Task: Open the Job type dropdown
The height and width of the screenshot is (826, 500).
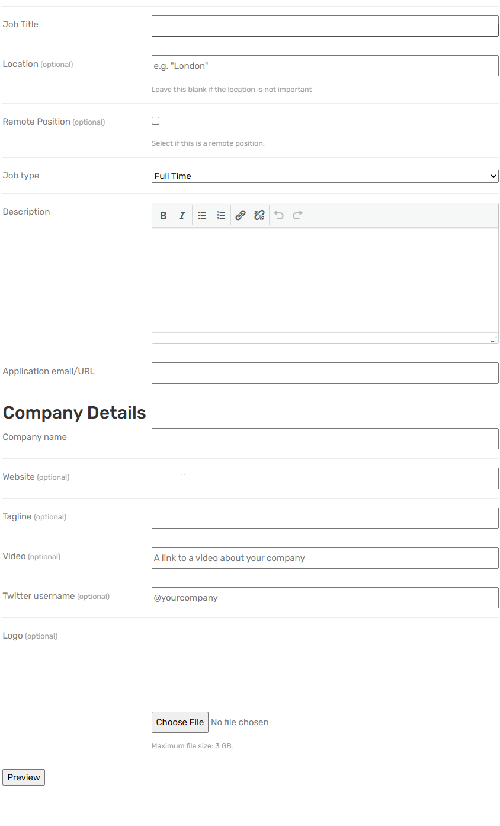Action: (325, 176)
